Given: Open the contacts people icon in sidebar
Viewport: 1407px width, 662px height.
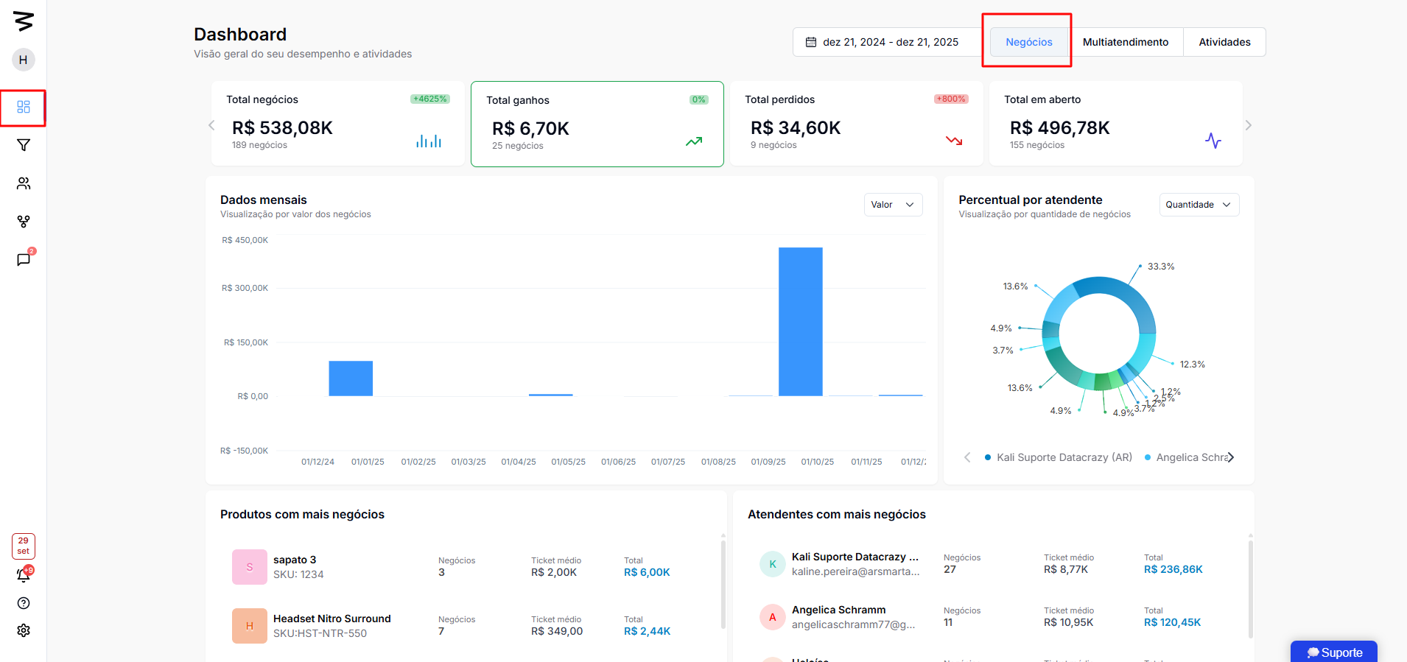Looking at the screenshot, I should pyautogui.click(x=24, y=183).
